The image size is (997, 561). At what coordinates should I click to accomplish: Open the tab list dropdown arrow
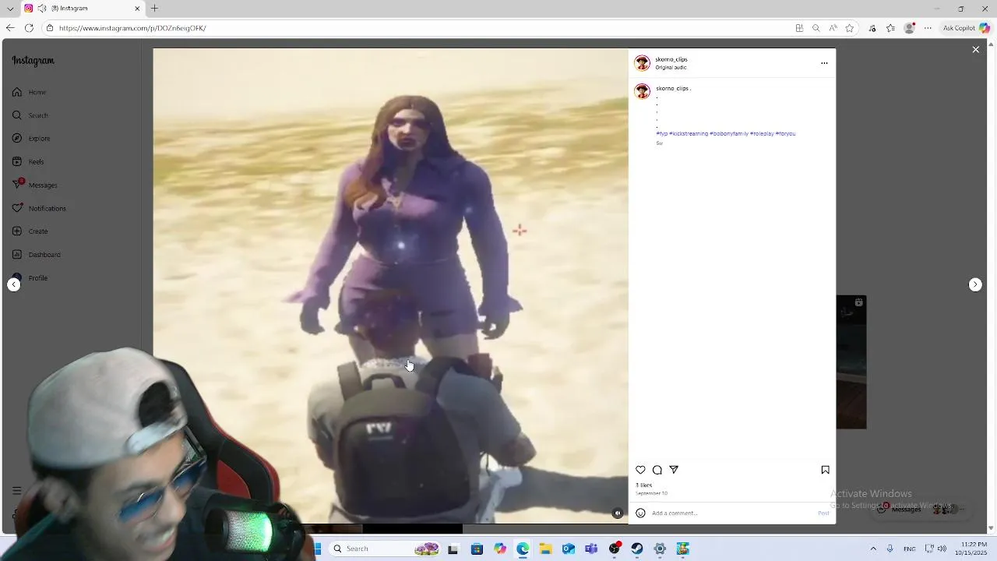pos(10,9)
